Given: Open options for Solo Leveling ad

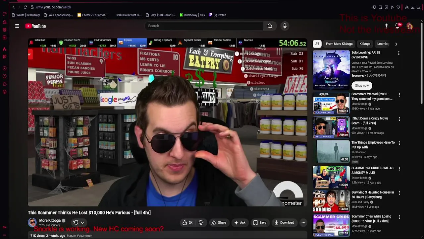Looking at the screenshot, I should click(x=399, y=53).
